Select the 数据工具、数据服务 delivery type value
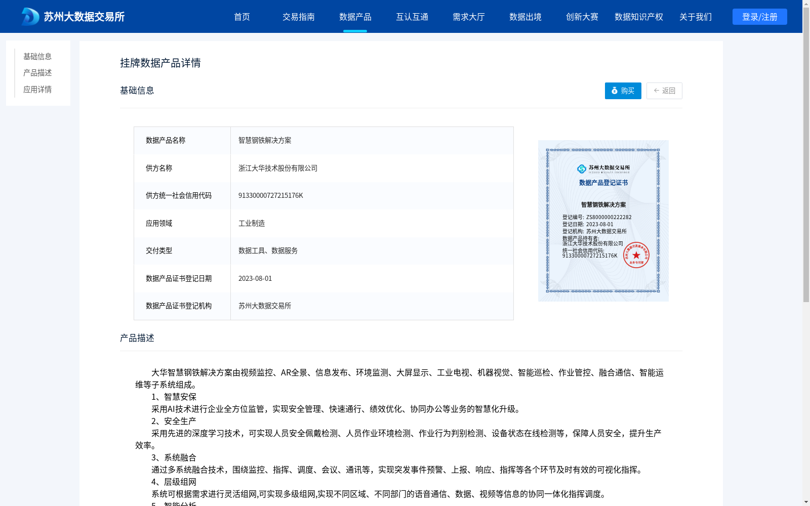 point(372,250)
